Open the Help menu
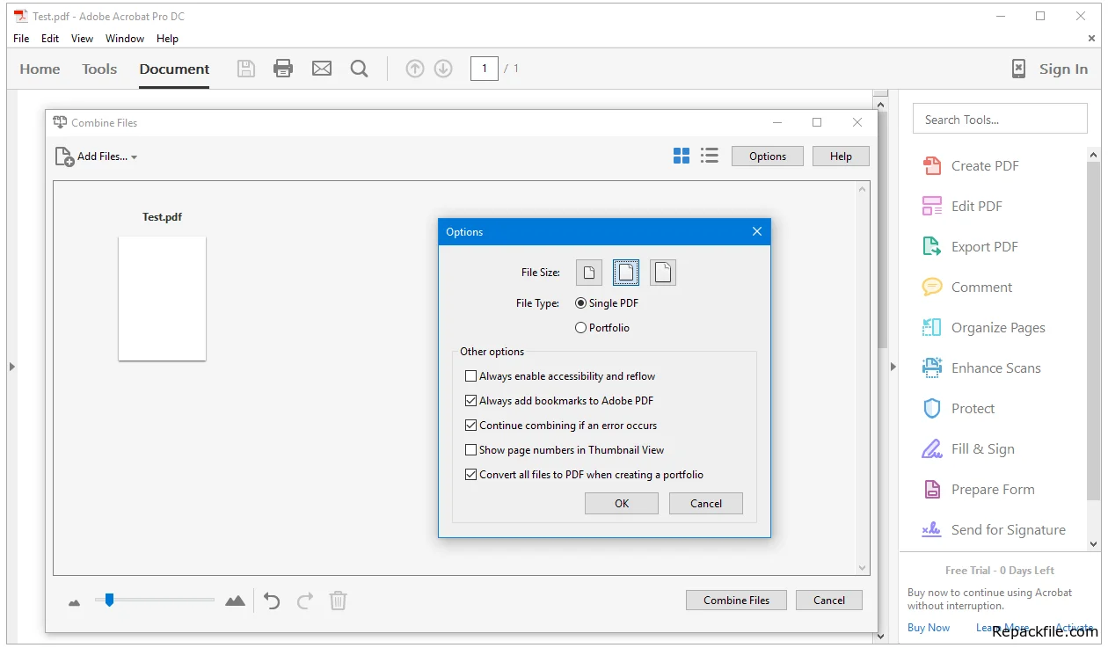The height and width of the screenshot is (648, 1108). [167, 39]
